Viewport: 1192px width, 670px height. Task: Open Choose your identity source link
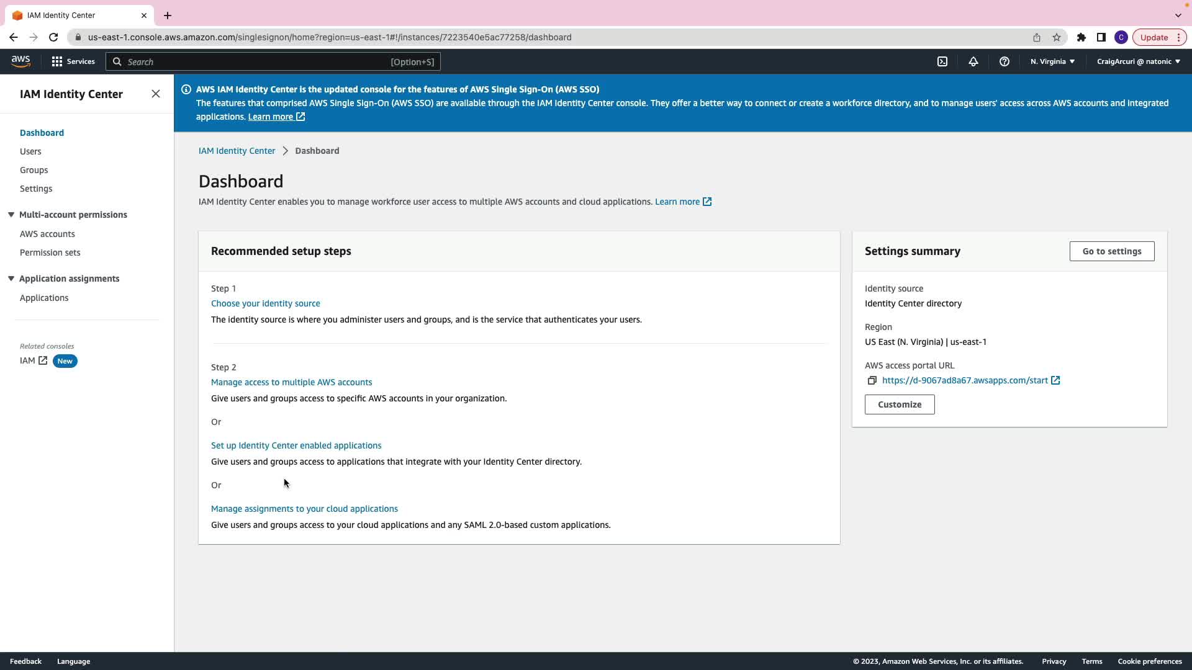[265, 303]
